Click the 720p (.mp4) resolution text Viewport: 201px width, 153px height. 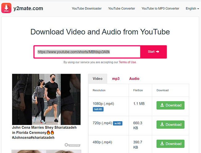[102, 123]
